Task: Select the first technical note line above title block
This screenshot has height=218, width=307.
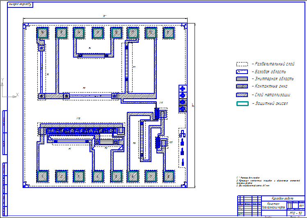Action: coord(248,178)
